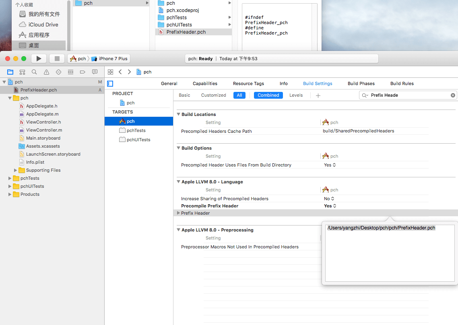Click the Stop button in toolbar
Viewport: 458px width, 325px height.
[57, 59]
